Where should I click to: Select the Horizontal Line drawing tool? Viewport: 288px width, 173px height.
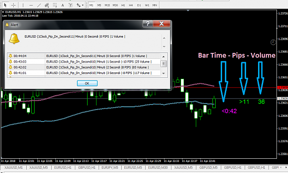coord(31,5)
